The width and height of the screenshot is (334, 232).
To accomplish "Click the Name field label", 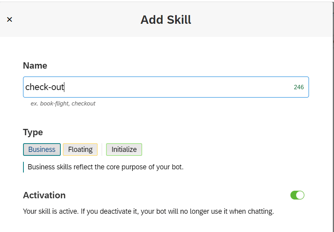I will [35, 66].
